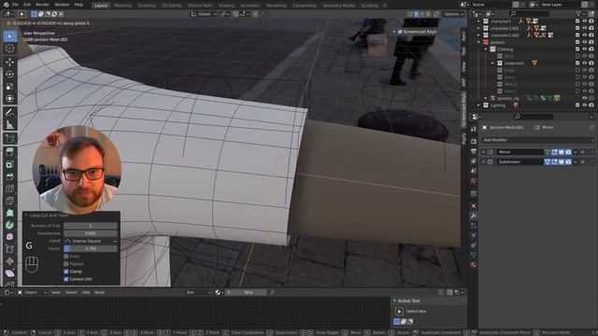Viewport: 598px width, 336px height.
Task: Select the Extrude Region tool
Action: click(10, 152)
